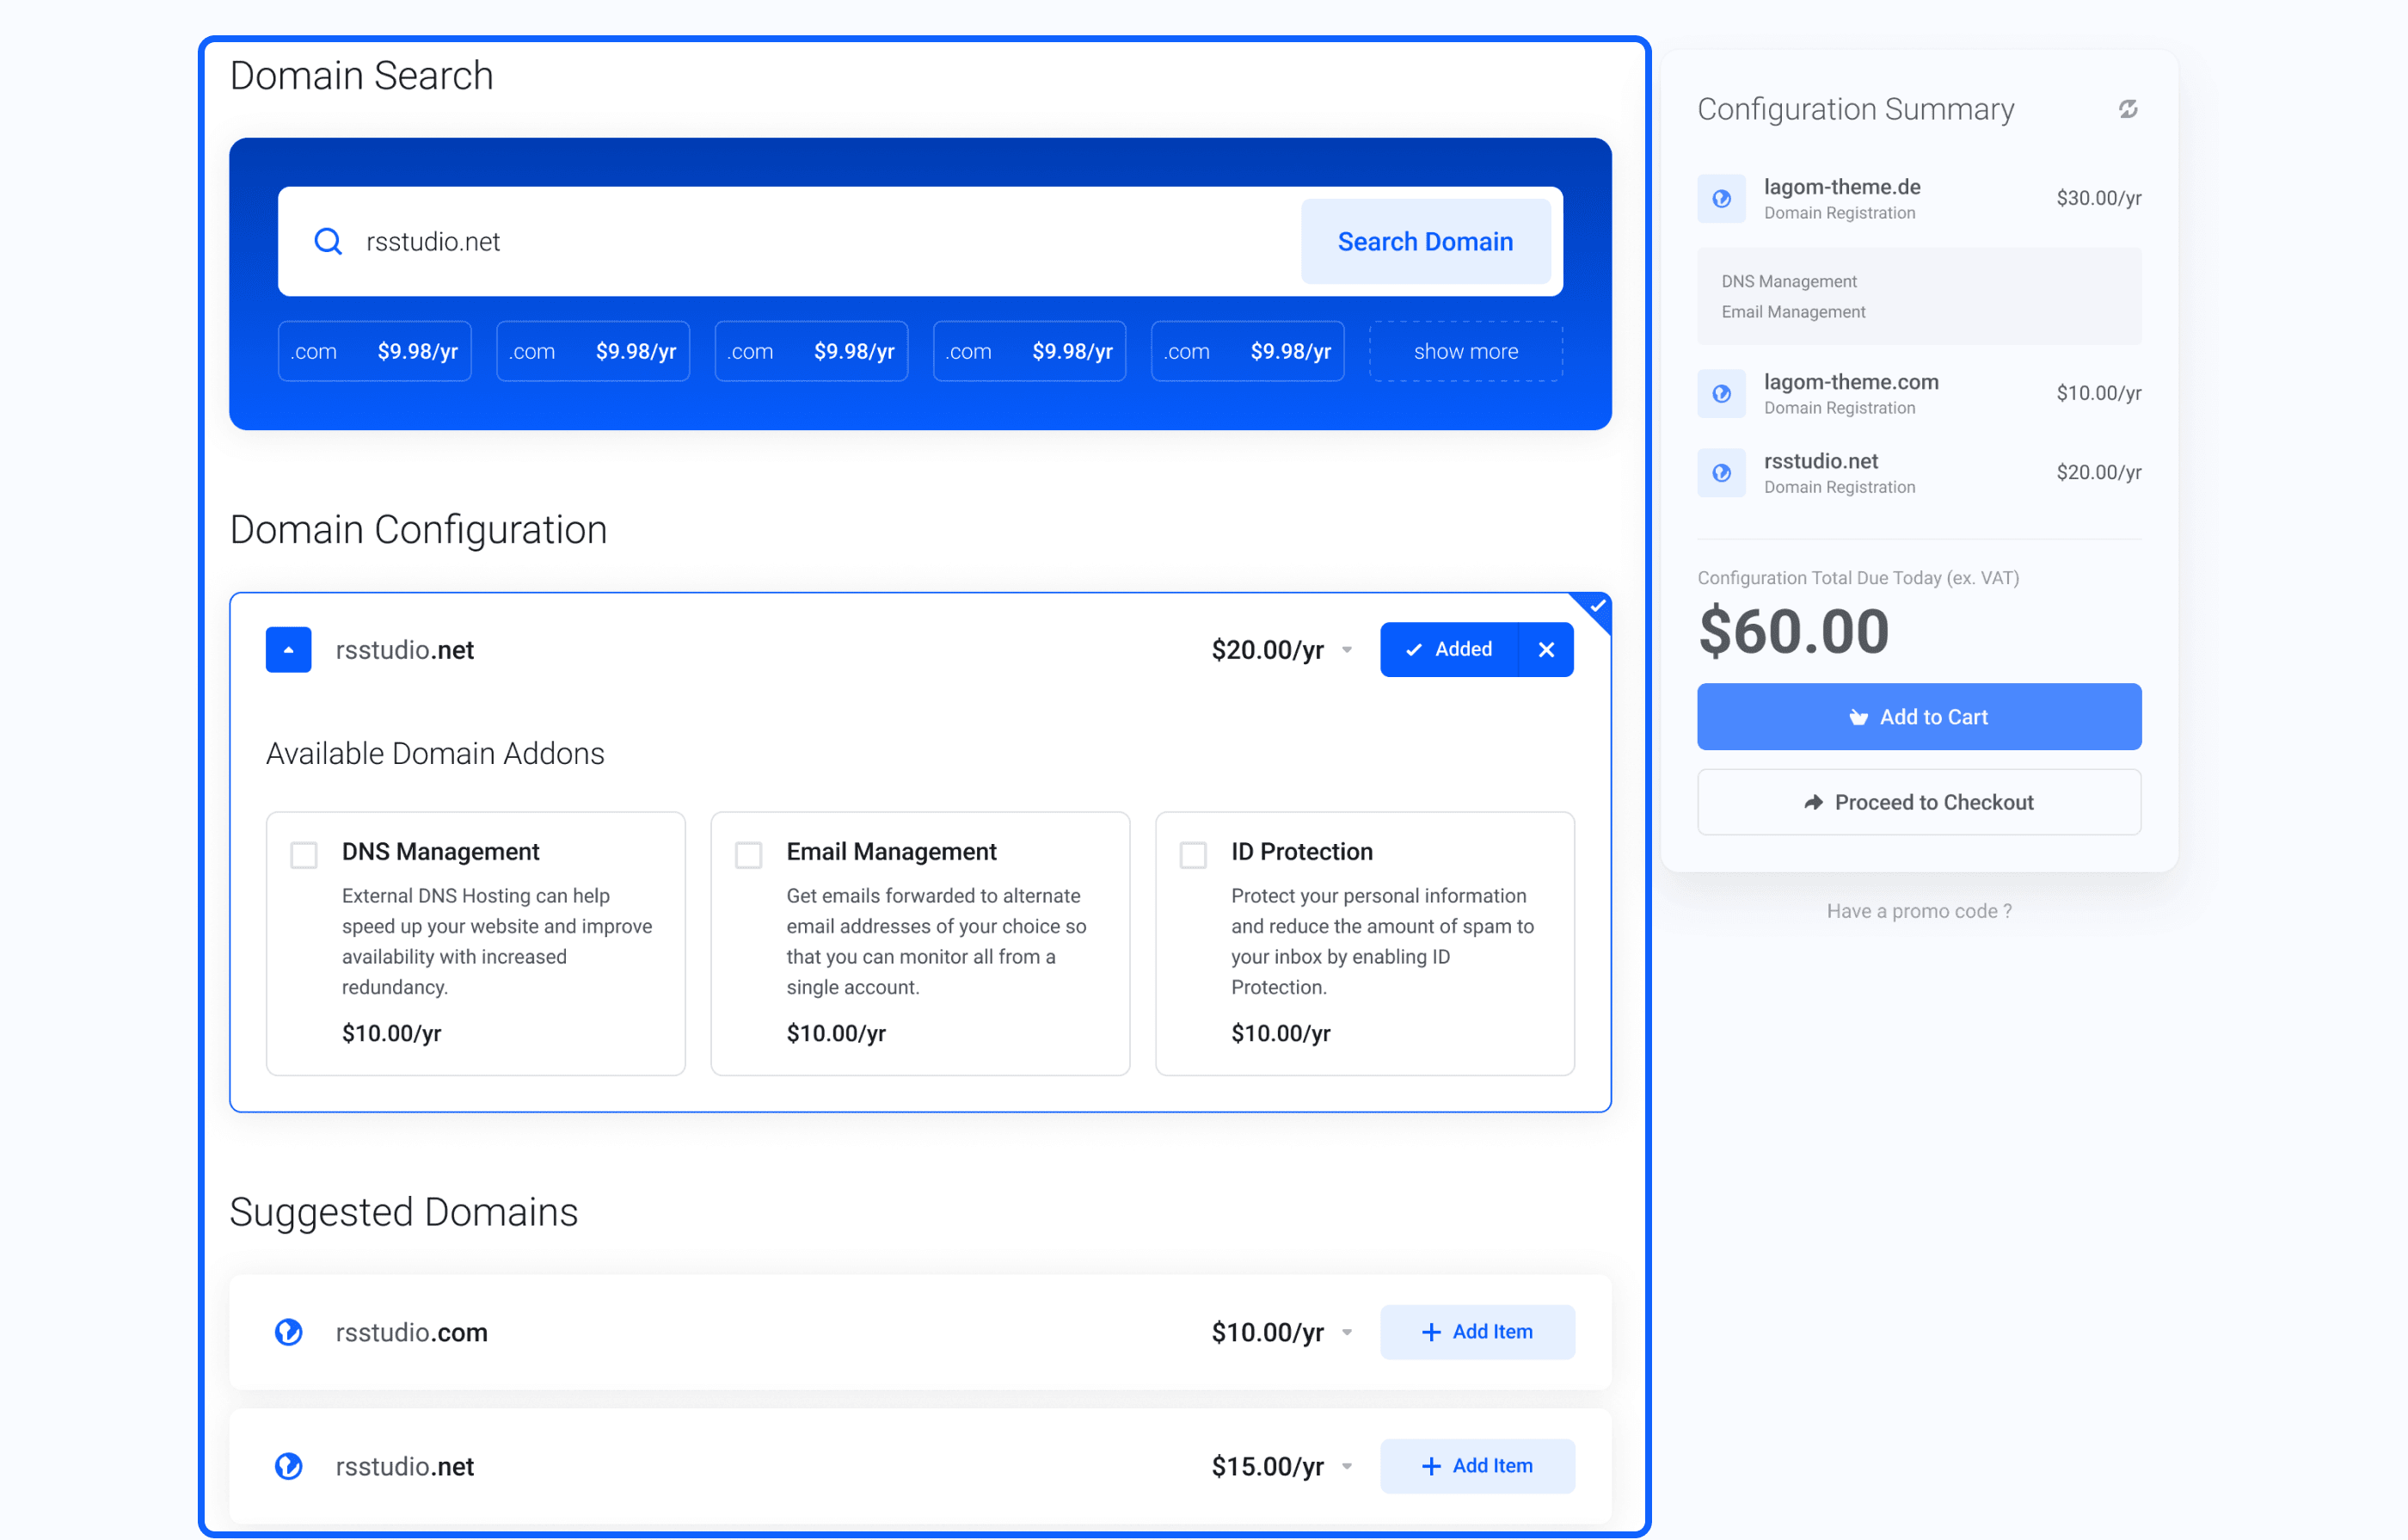The image size is (2408, 1540).
Task: Remove rsstudio.net with the X button
Action: (1545, 650)
